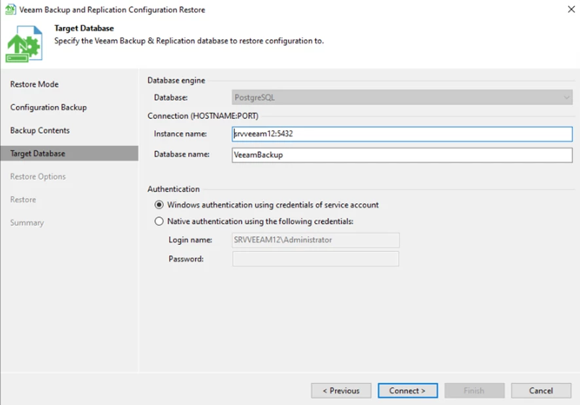The height and width of the screenshot is (405, 580).
Task: Click the Veeam title bar app icon
Action: pos(10,9)
